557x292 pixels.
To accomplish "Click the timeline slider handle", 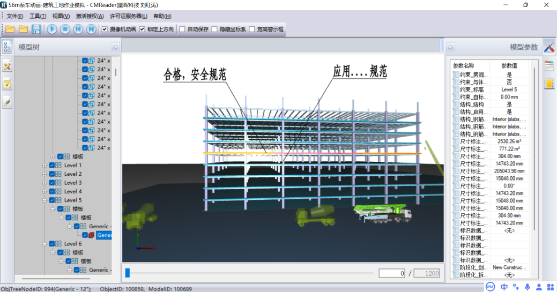I will [127, 273].
